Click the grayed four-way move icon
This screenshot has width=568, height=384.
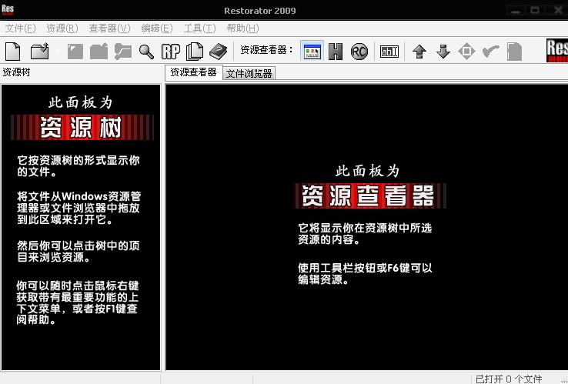tap(466, 52)
